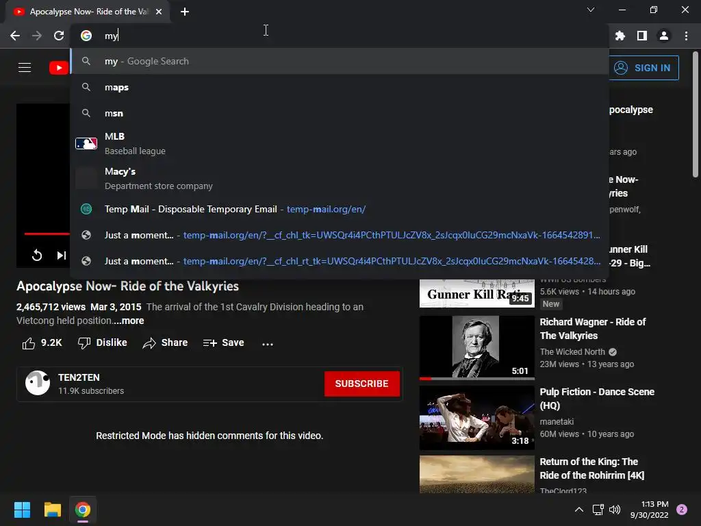Select the 'my - Google Search' suggestion

click(x=340, y=61)
